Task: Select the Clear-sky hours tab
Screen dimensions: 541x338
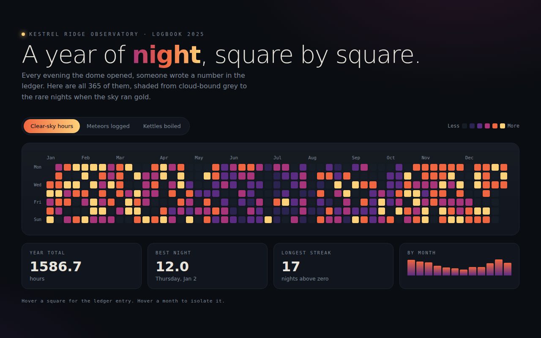Action: click(52, 126)
